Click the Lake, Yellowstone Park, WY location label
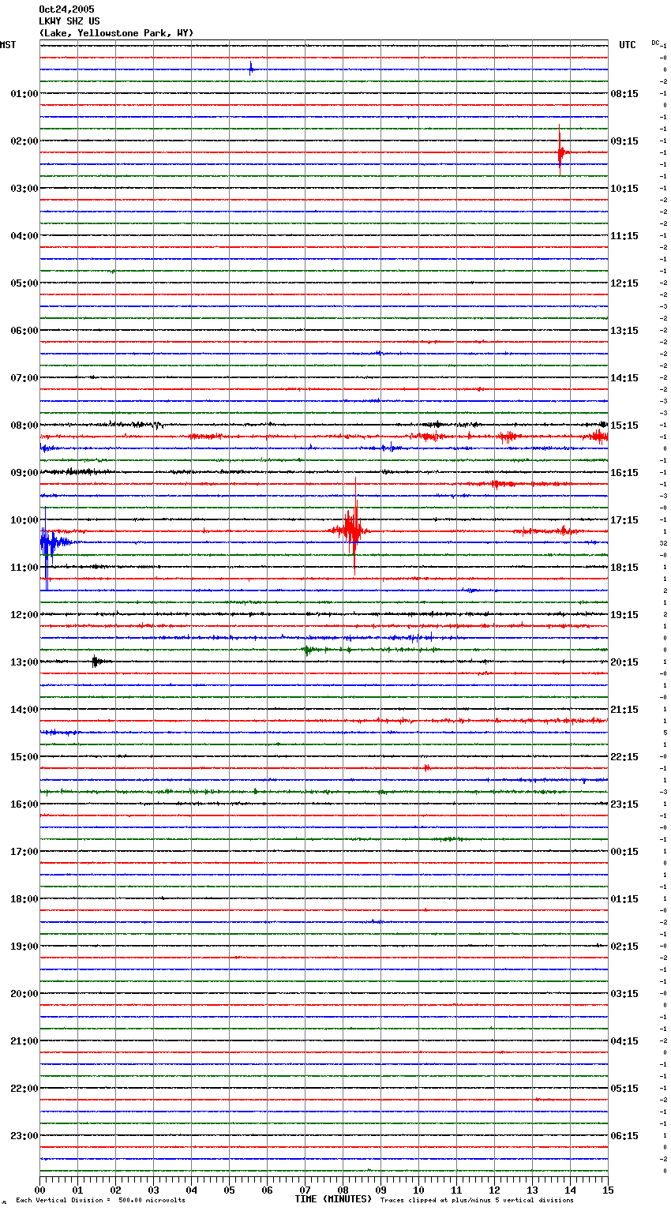 (116, 33)
